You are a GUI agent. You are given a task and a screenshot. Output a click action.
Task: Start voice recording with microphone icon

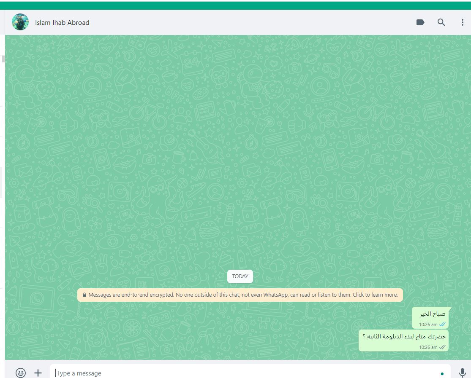point(462,373)
